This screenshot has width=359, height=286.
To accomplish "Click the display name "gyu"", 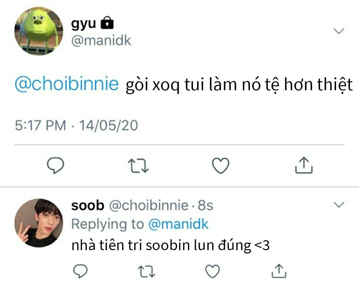I will [x=83, y=24].
